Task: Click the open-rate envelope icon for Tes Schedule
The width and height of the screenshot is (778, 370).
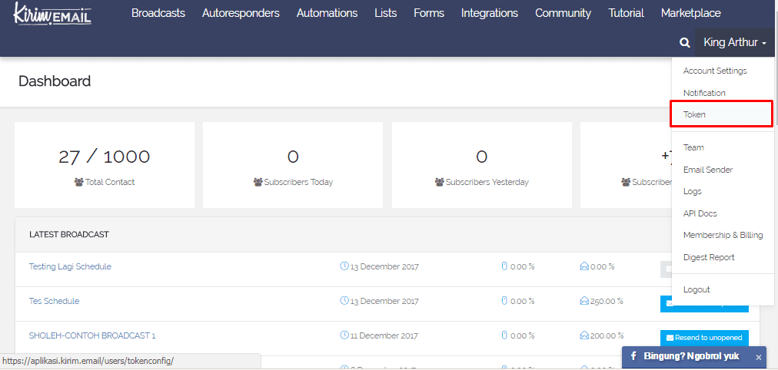Action: click(584, 301)
